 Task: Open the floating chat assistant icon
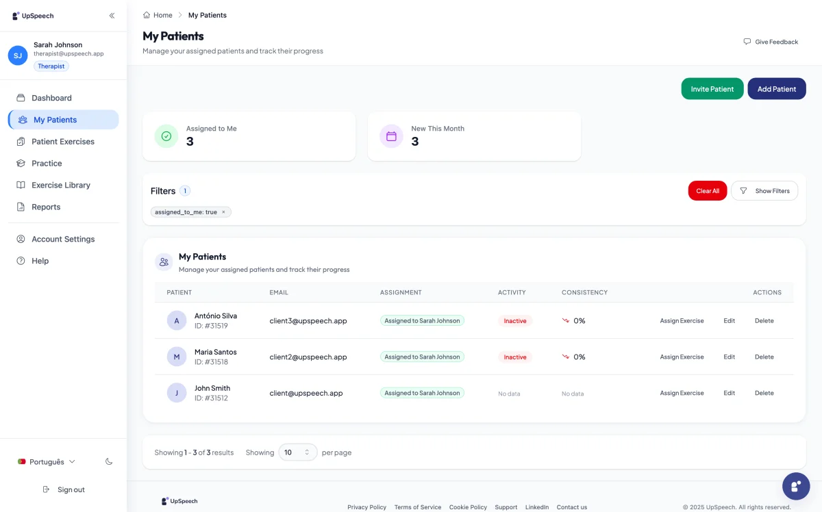[795, 487]
